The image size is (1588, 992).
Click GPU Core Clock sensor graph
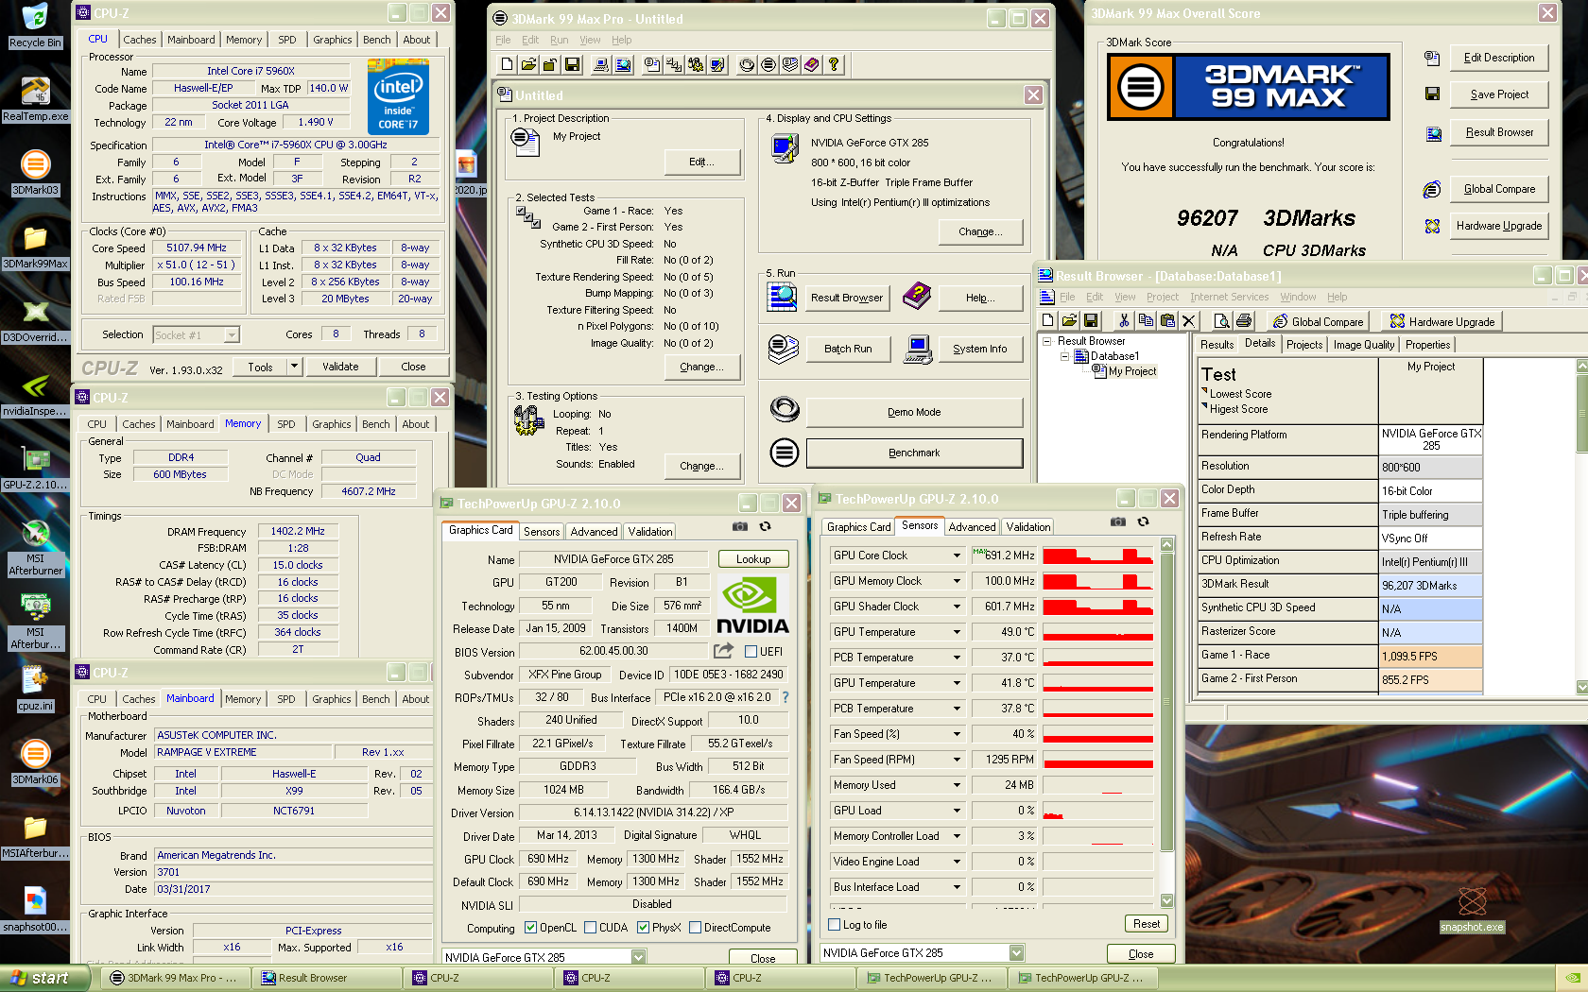pyautogui.click(x=1097, y=556)
